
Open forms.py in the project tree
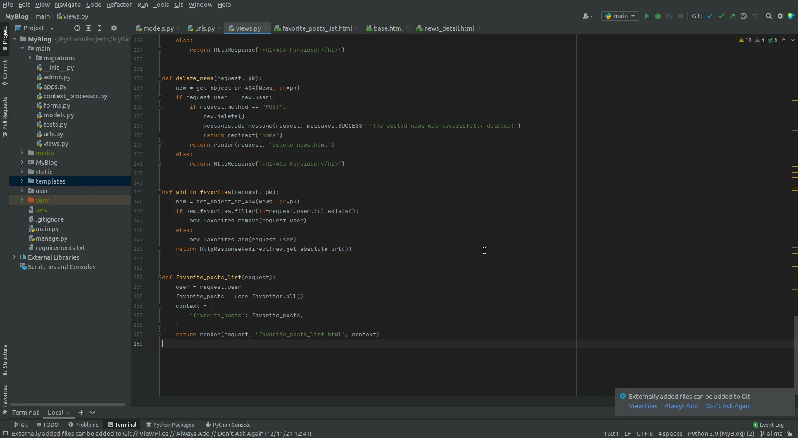coord(57,105)
